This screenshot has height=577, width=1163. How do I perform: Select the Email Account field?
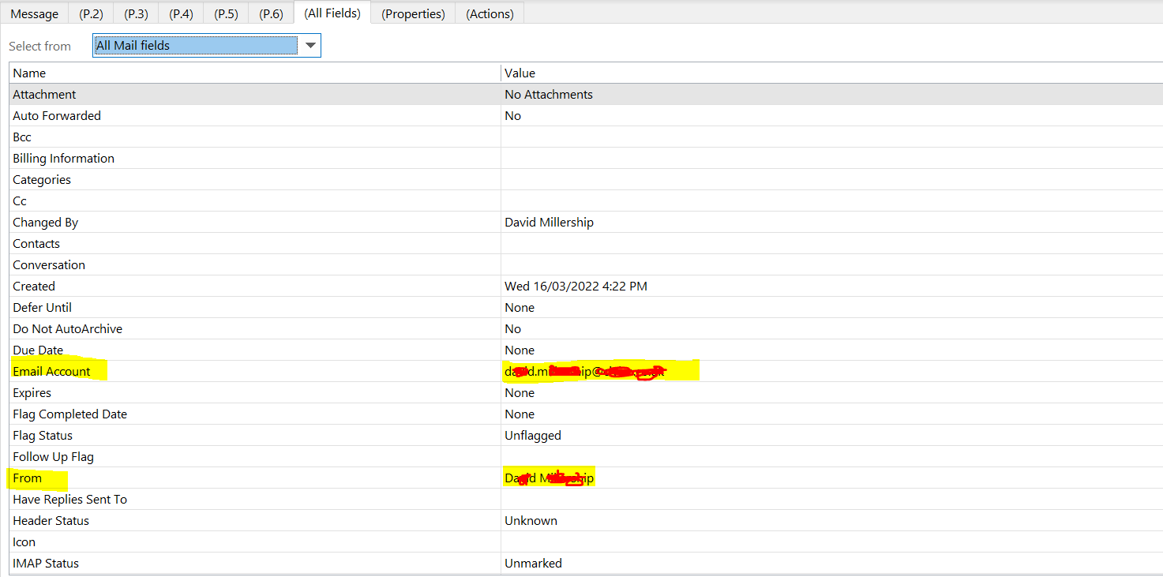[x=51, y=371]
